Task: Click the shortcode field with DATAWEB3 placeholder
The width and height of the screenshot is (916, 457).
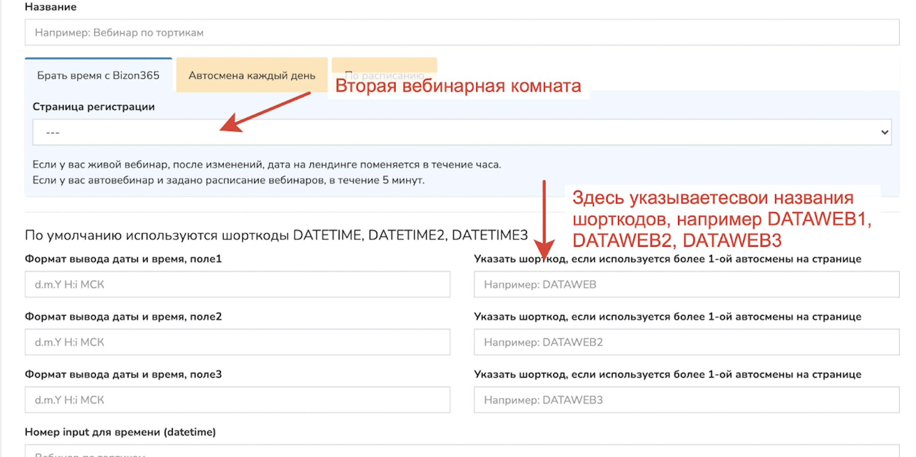Action: [686, 400]
